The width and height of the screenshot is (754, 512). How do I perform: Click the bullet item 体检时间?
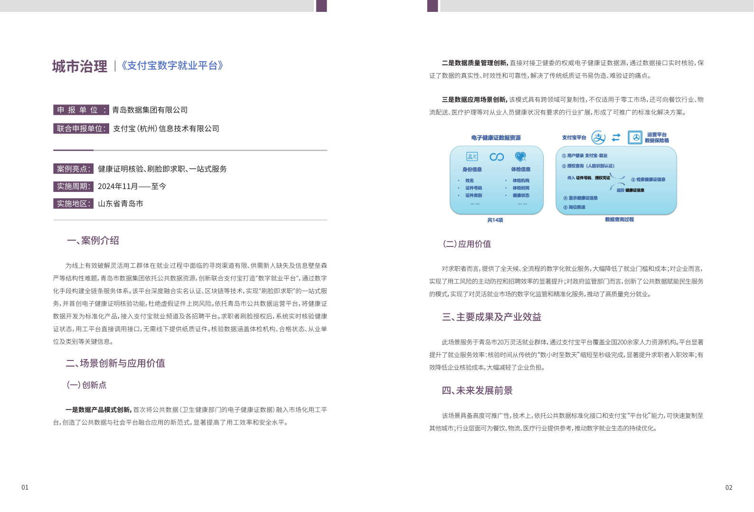point(521,188)
